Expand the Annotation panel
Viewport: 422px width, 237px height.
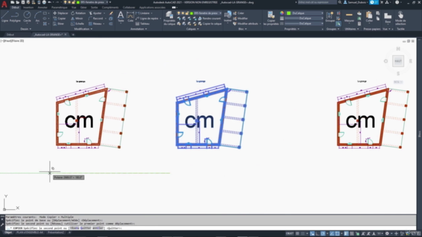pyautogui.click(x=138, y=29)
